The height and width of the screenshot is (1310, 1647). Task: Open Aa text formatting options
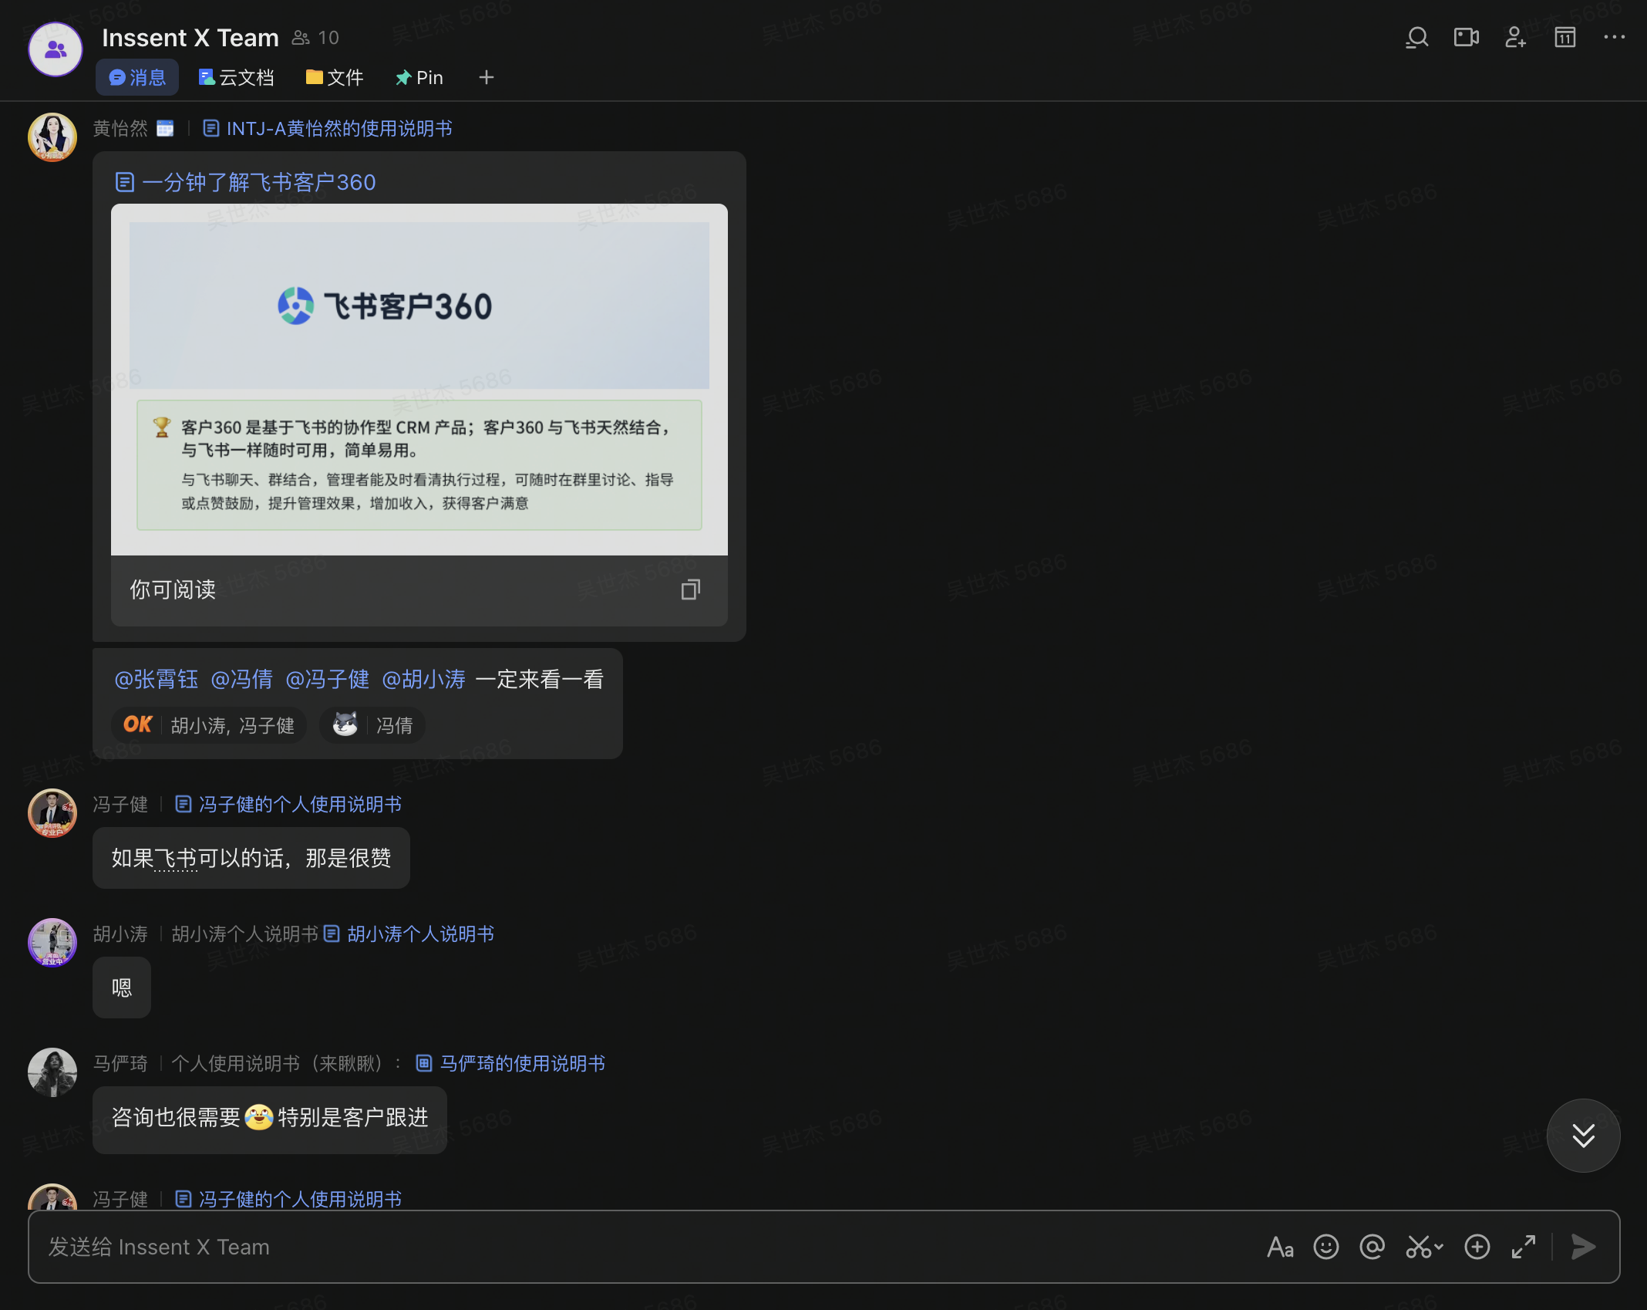[x=1280, y=1247]
